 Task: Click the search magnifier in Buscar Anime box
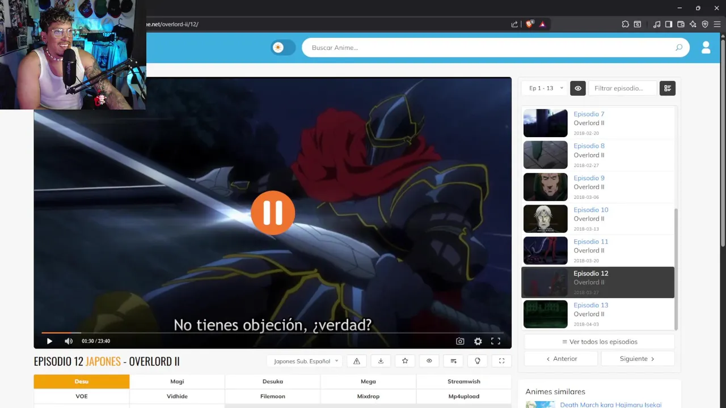[x=679, y=48]
